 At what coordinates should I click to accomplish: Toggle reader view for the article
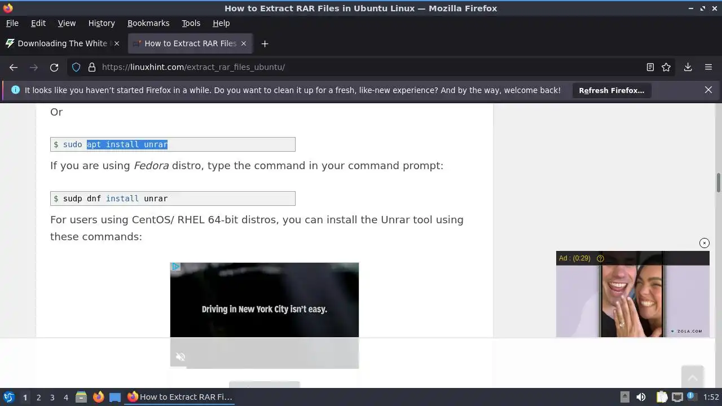(x=650, y=67)
